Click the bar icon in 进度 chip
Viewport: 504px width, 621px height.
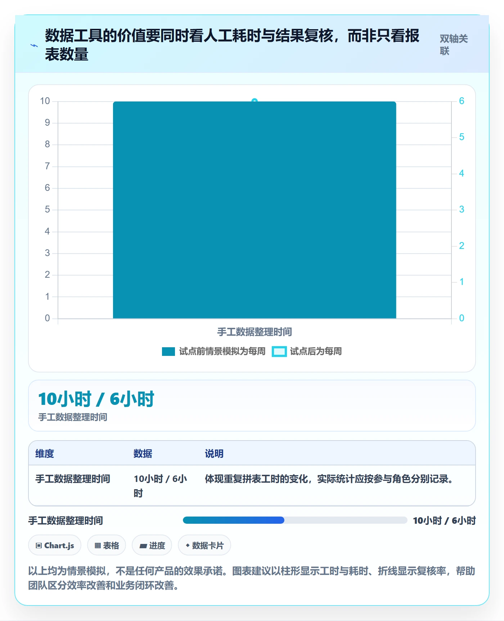pyautogui.click(x=143, y=546)
